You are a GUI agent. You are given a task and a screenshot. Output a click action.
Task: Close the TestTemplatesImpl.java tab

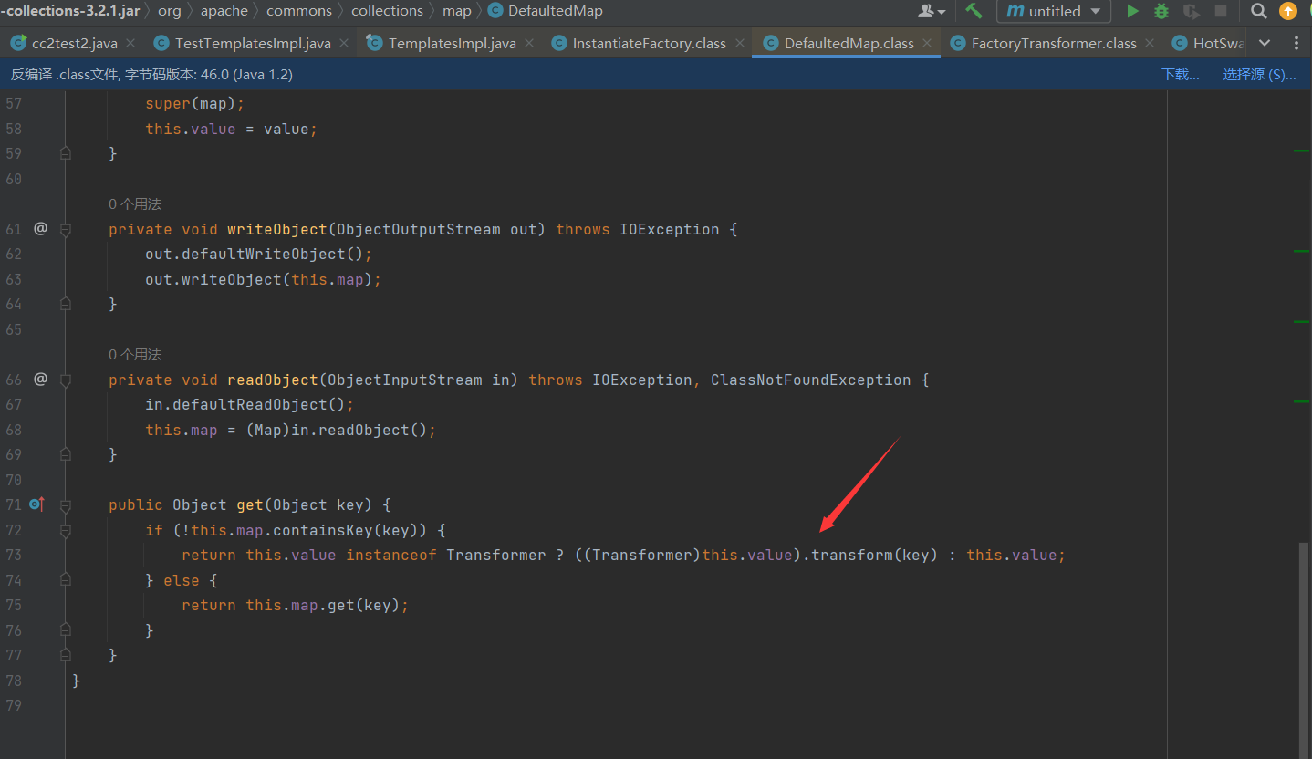(x=344, y=43)
